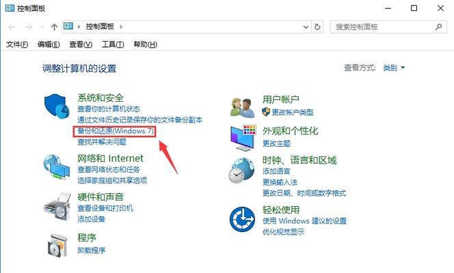The height and width of the screenshot is (273, 454).
Task: Open the 用户帐户 people icon
Action: pos(242,108)
